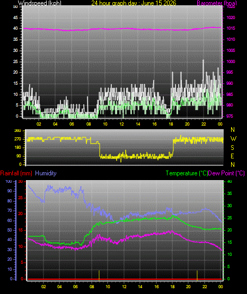
Task: Click the 1015 value on barometer axis
Action: coord(231,28)
